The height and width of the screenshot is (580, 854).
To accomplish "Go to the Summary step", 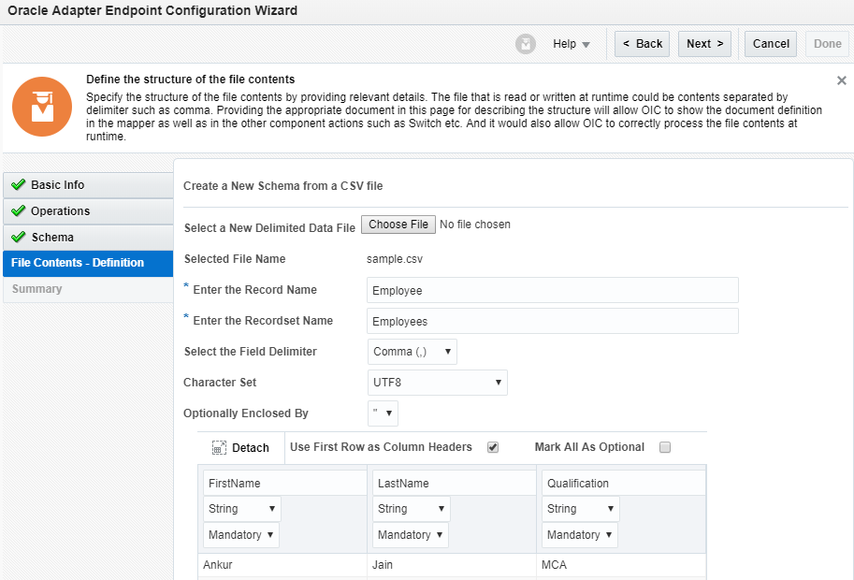I will coord(37,289).
